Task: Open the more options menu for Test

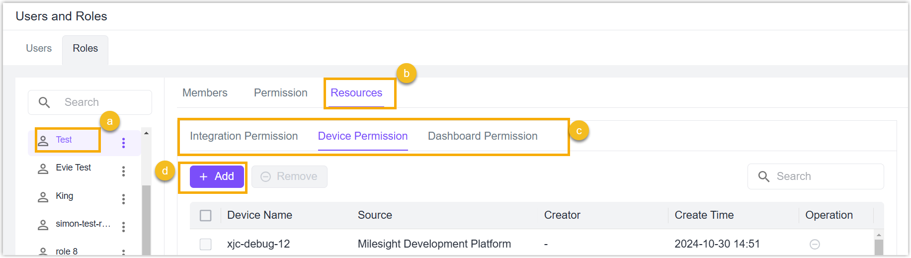Action: [124, 143]
